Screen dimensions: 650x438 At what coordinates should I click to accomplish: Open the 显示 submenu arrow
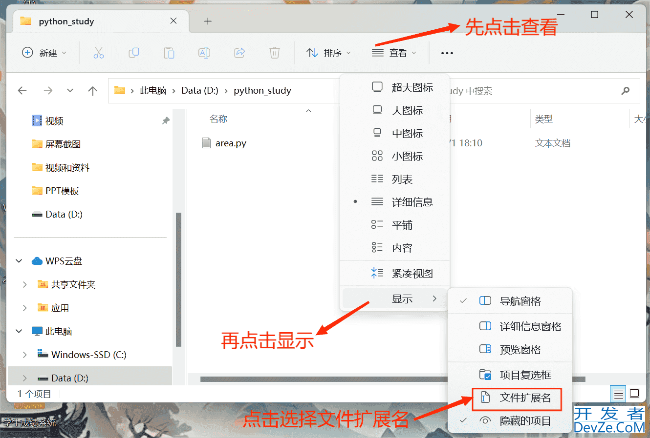pos(434,299)
